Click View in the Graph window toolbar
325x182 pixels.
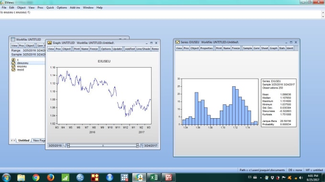pos(51,49)
